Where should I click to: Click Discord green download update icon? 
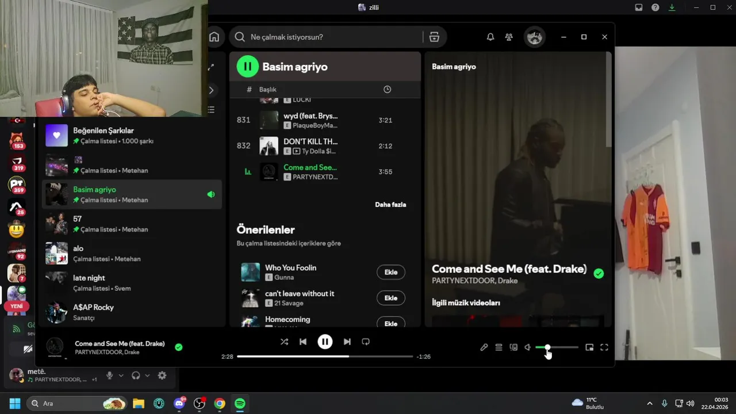point(672,7)
